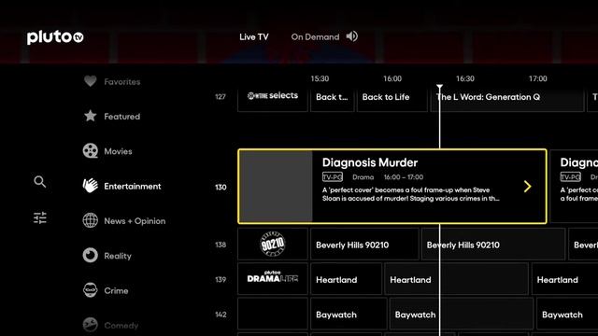Select the first Baywatch program
This screenshot has width=598, height=336.
(349, 314)
